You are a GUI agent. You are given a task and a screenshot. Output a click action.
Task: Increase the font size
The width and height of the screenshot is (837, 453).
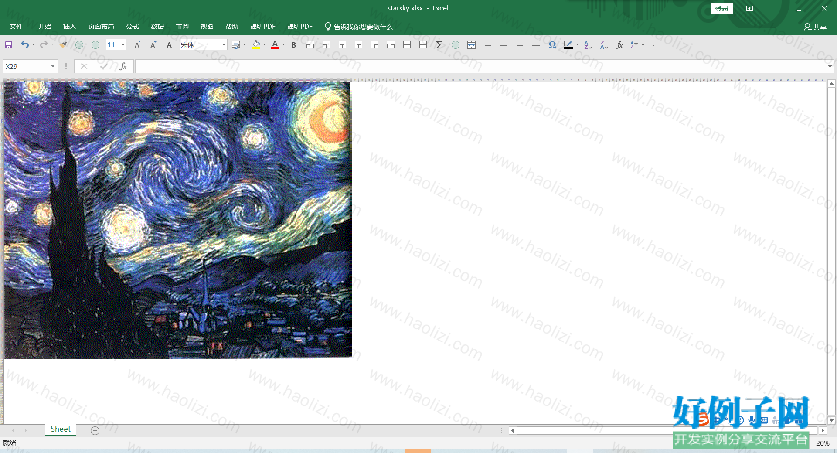tap(137, 45)
